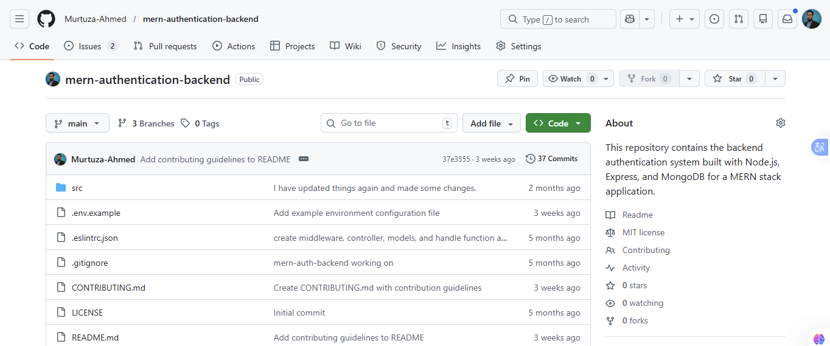Switch to the Actions tab
830x346 pixels.
click(234, 46)
